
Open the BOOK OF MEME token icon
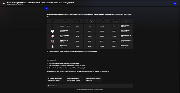[53, 41]
